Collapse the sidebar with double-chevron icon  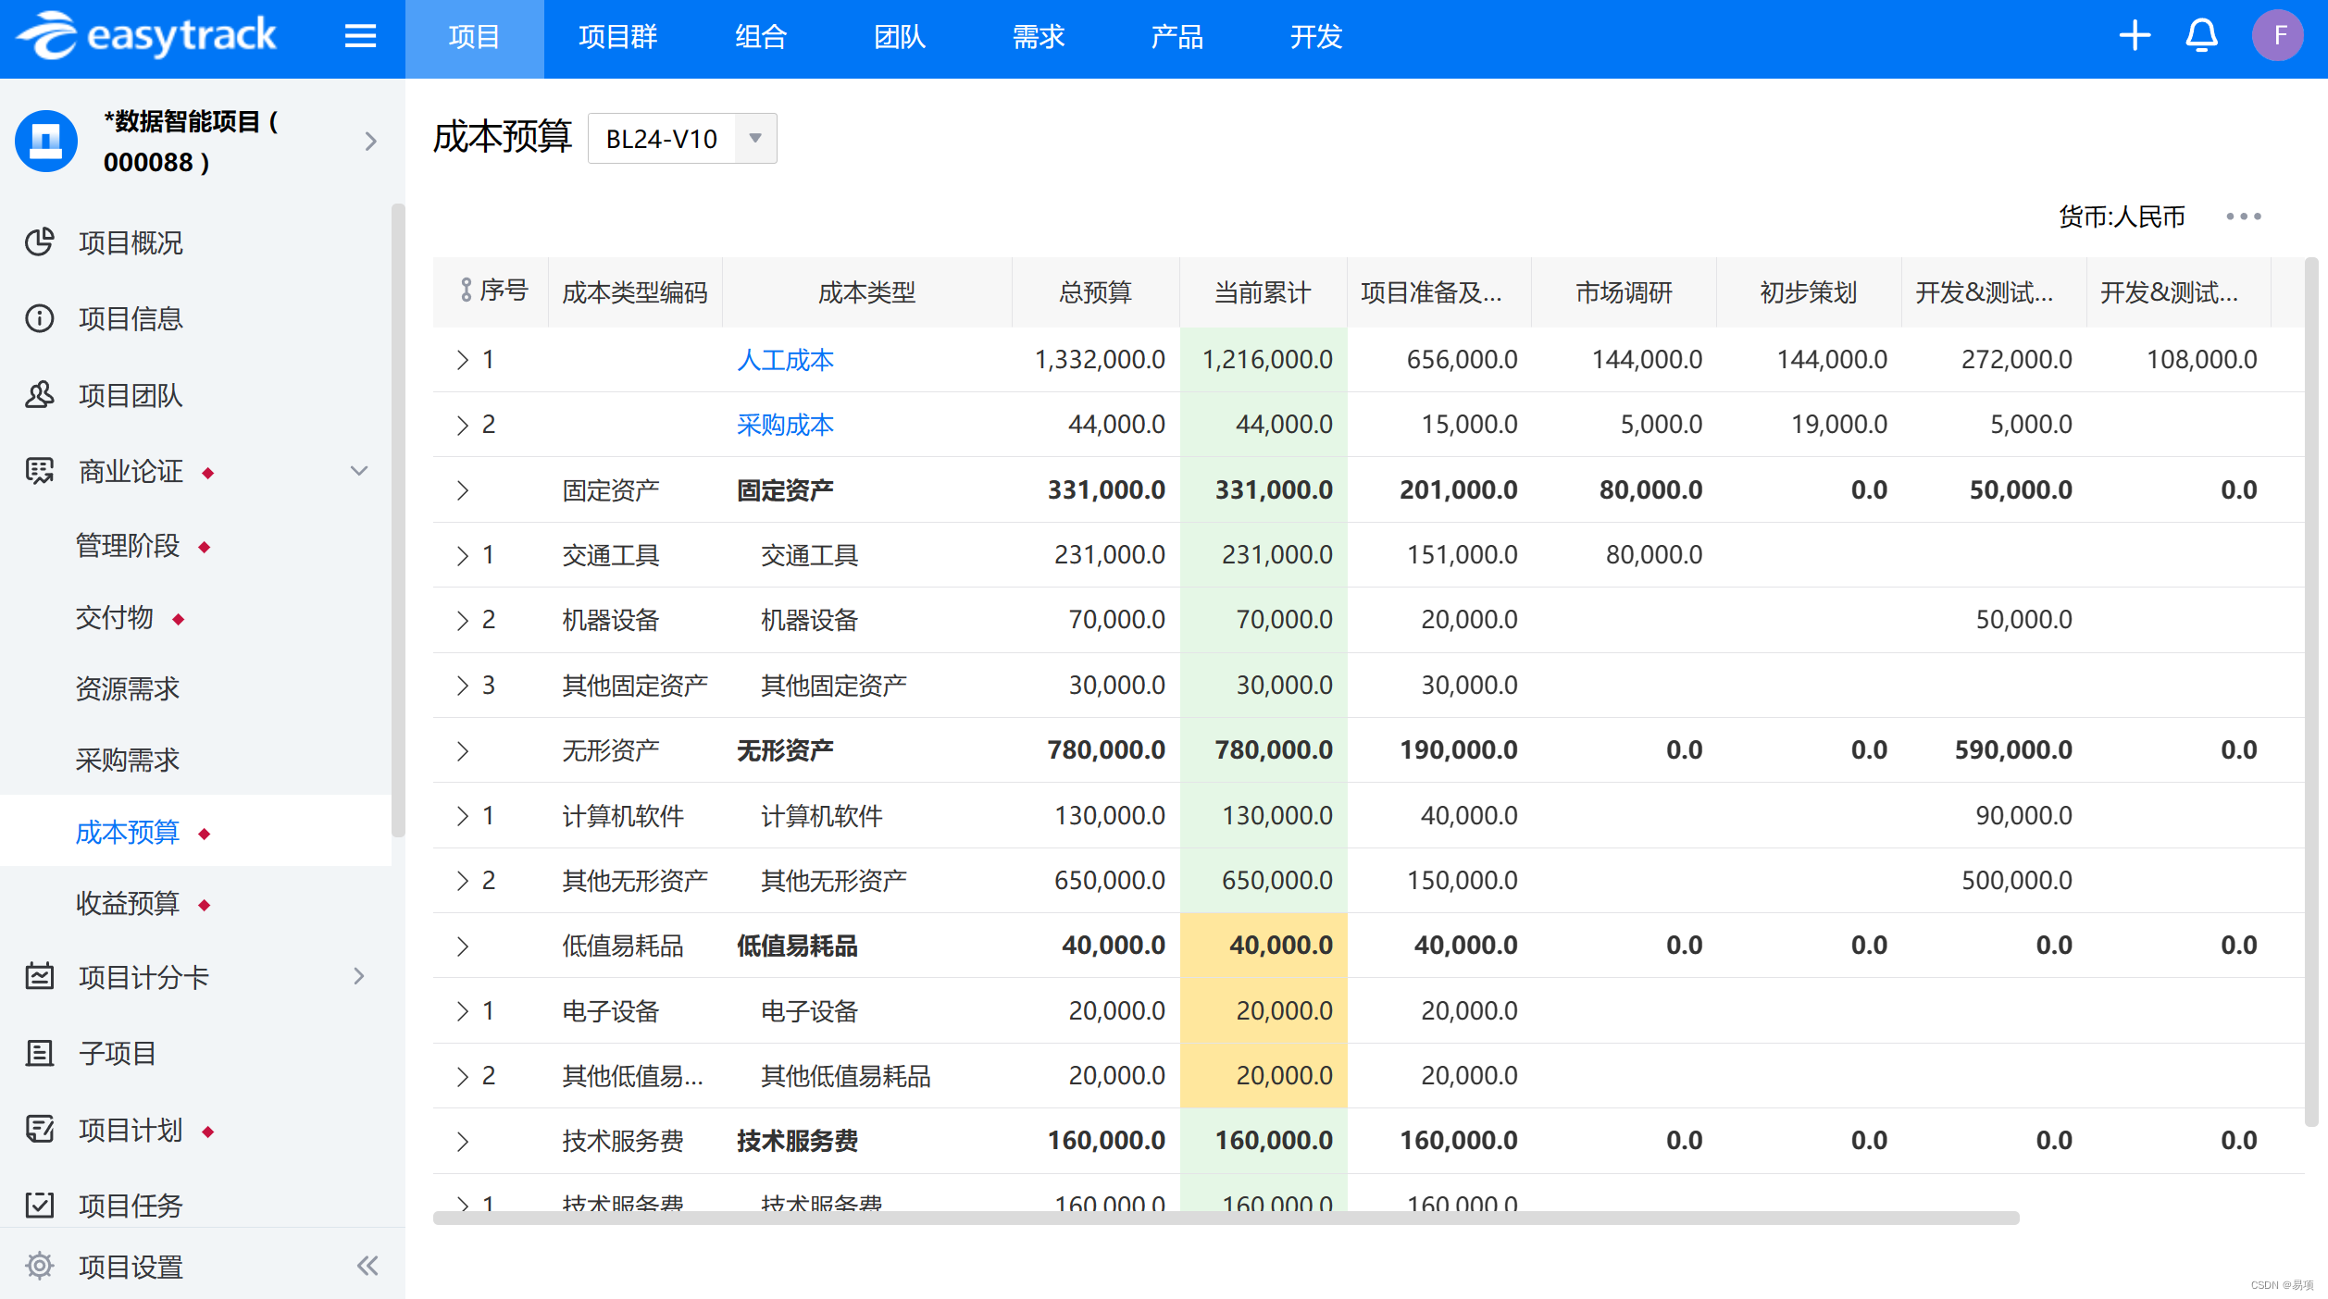pos(367,1266)
